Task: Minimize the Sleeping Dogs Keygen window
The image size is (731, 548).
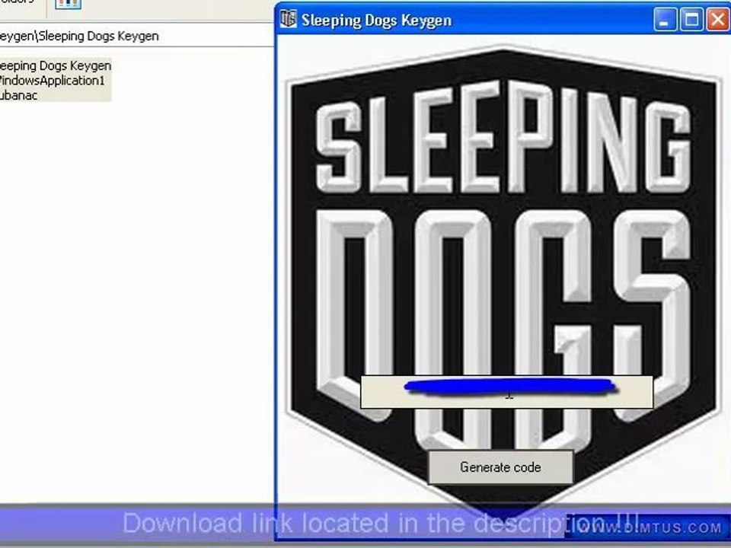Action: pyautogui.click(x=665, y=20)
